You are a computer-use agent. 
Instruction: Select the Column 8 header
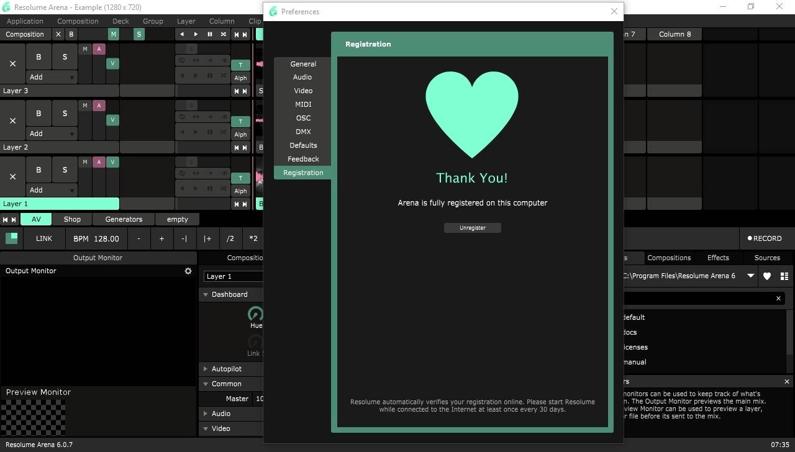pos(675,34)
